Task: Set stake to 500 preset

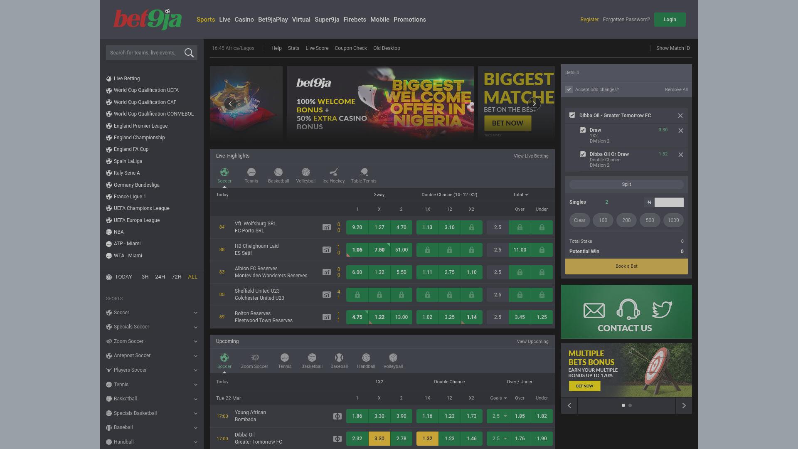Action: (650, 220)
